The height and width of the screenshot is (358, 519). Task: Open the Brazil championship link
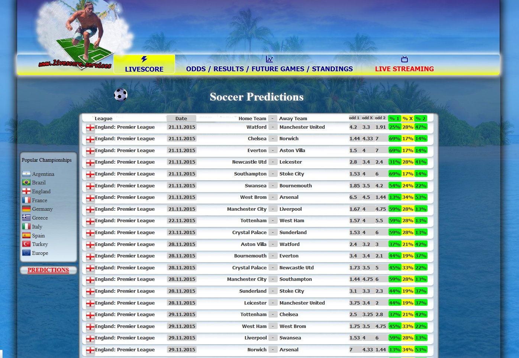pyautogui.click(x=39, y=183)
